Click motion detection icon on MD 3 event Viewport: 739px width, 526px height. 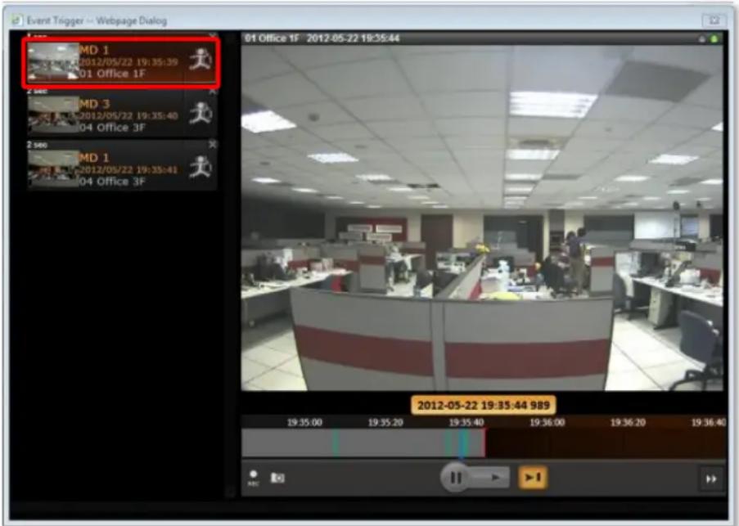coord(200,114)
